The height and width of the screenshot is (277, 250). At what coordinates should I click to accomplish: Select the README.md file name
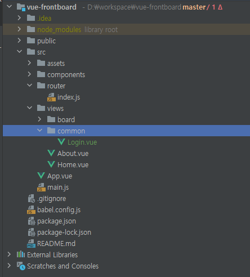(56, 244)
